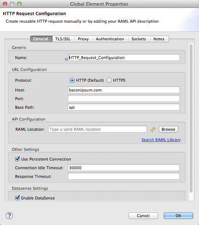Screen dimensions: 199x225
Task: Go to the Sockets tab
Action: pyautogui.click(x=139, y=39)
